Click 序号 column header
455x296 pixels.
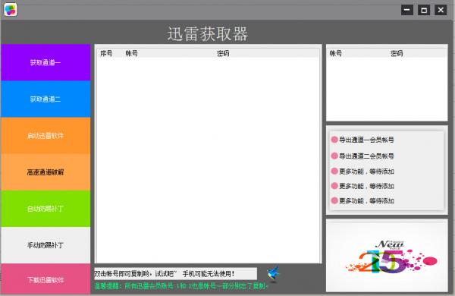(x=106, y=53)
